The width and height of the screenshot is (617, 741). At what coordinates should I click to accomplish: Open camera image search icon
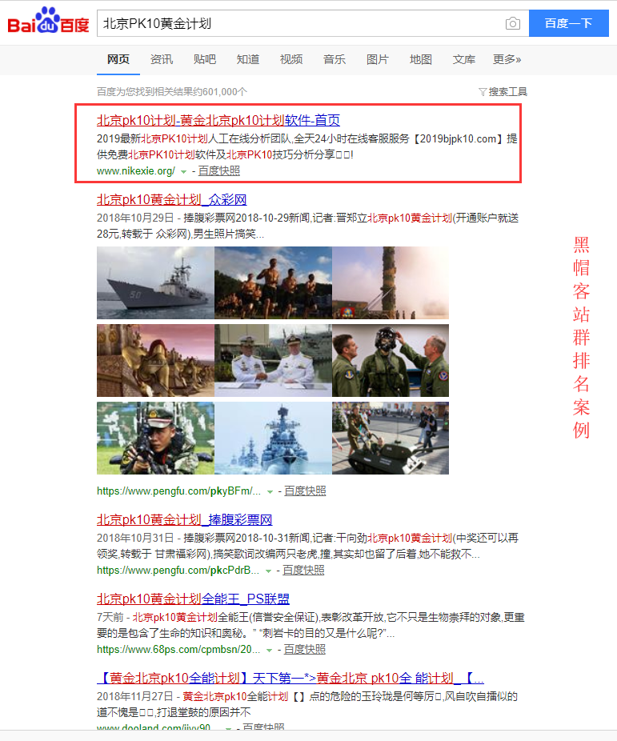coord(513,23)
